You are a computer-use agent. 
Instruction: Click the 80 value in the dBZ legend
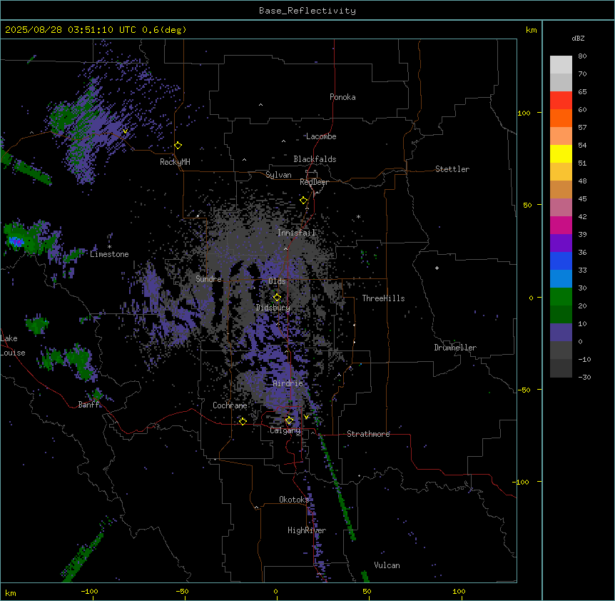(582, 56)
